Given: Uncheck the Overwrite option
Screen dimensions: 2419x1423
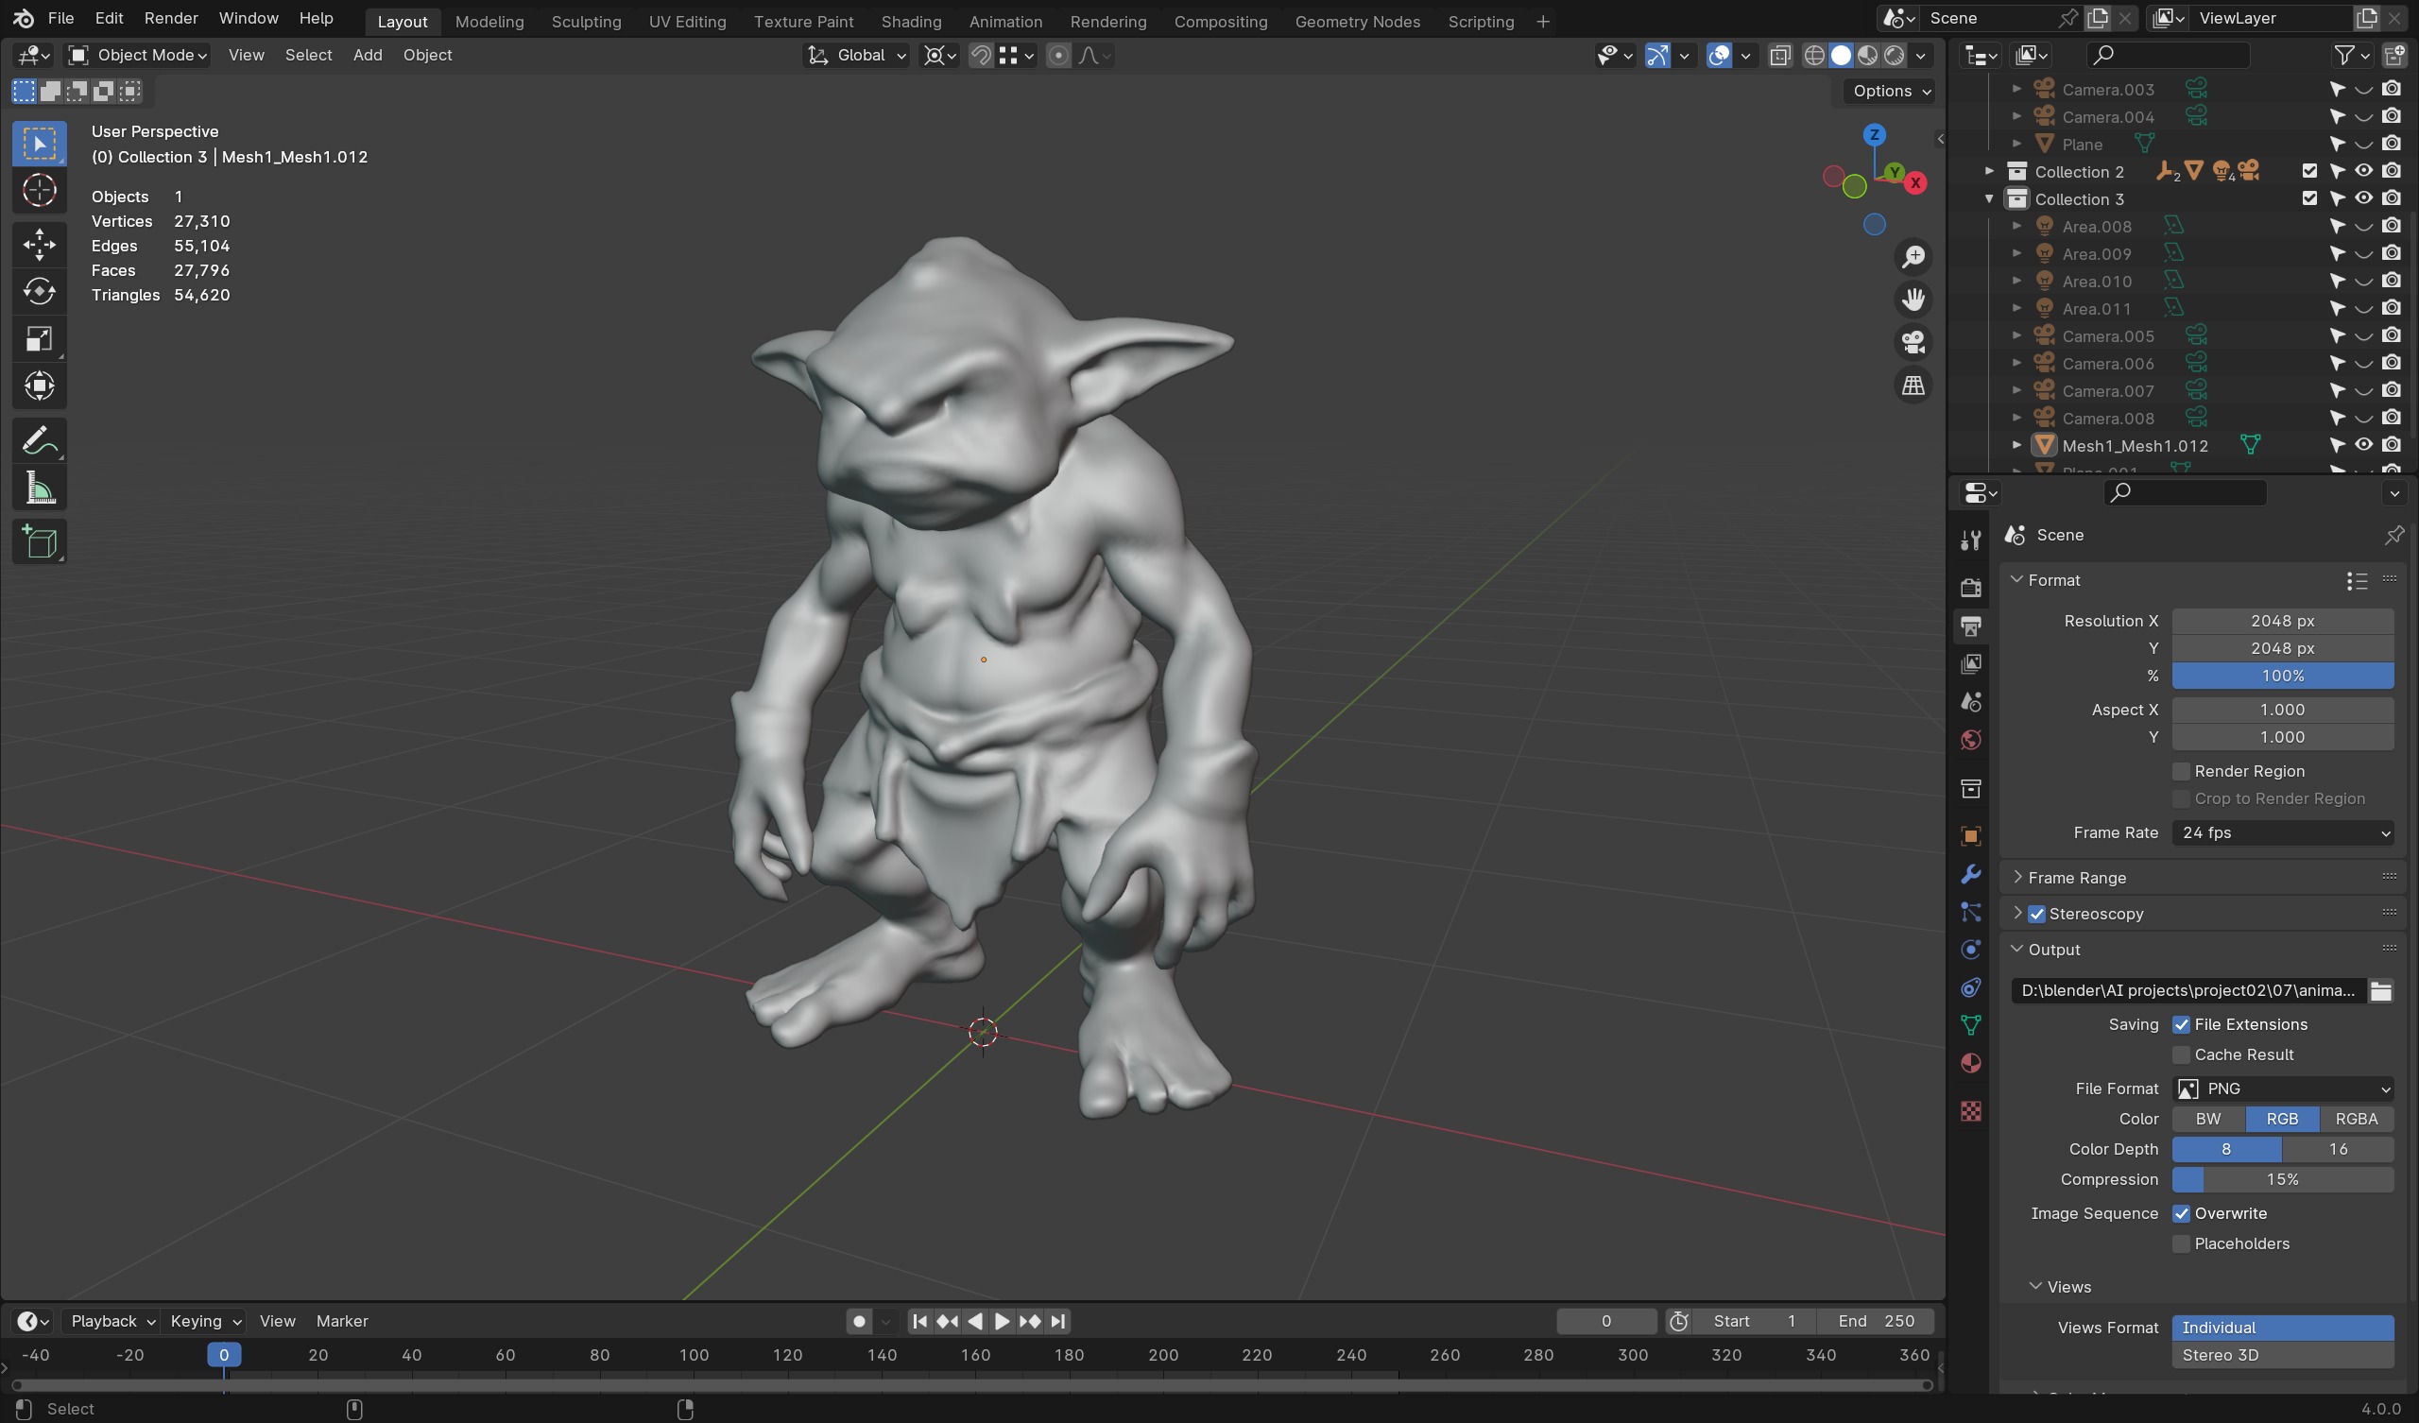Looking at the screenshot, I should coord(2181,1213).
